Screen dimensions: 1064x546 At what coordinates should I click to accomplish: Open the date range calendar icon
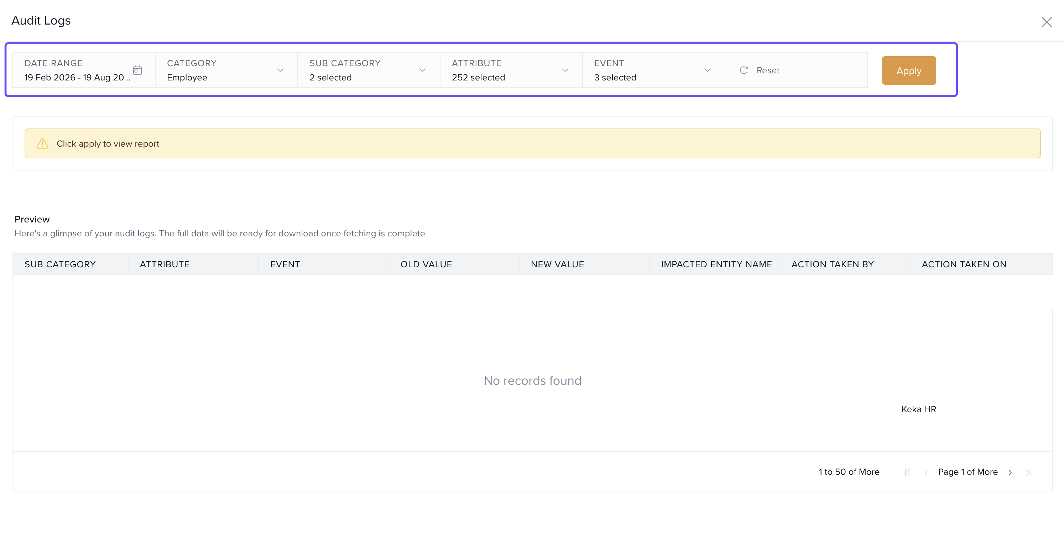pyautogui.click(x=137, y=70)
